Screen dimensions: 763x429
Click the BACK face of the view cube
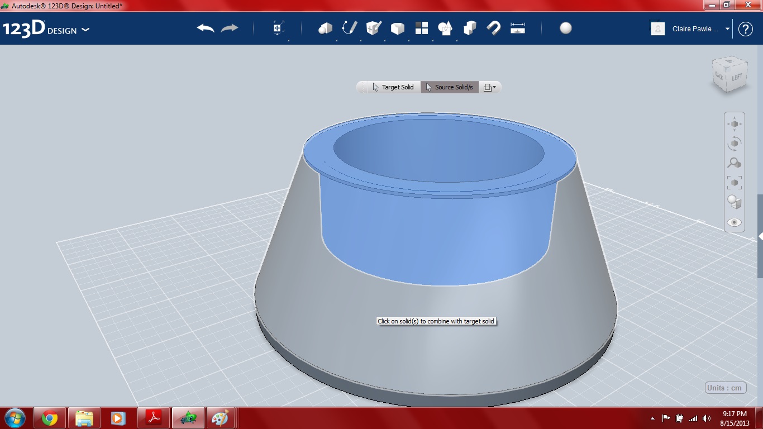pyautogui.click(x=720, y=75)
